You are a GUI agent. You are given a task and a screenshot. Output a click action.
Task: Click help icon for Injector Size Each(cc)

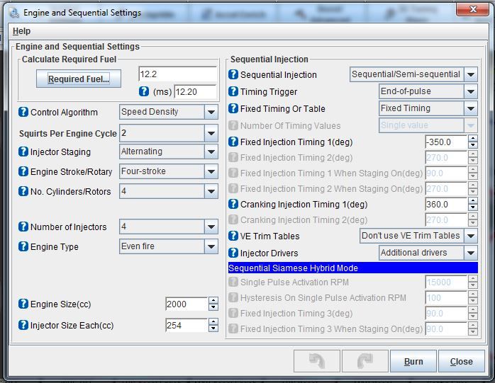pos(23,325)
